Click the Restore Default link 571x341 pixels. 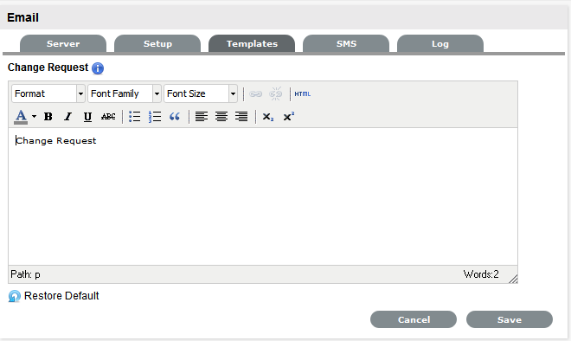pos(61,296)
